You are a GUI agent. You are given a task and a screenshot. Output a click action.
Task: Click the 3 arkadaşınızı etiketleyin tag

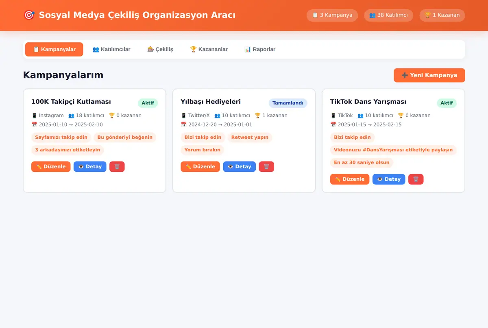pyautogui.click(x=68, y=150)
